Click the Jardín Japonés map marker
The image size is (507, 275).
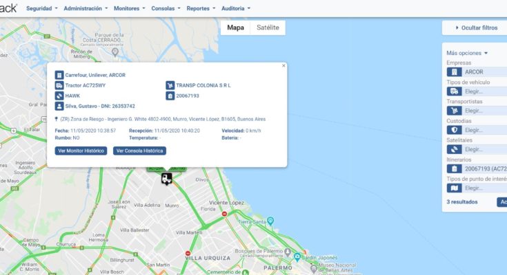[297, 257]
